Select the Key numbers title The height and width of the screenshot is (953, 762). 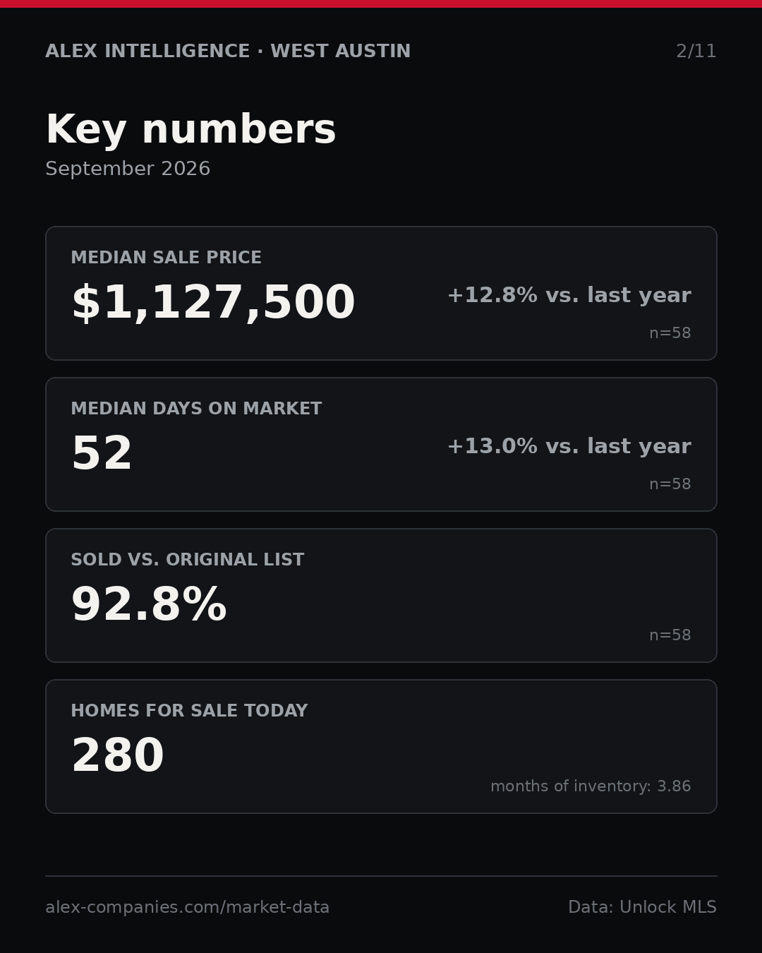point(191,130)
